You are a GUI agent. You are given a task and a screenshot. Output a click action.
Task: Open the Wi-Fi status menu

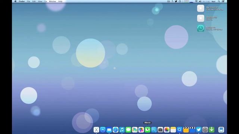click(196, 1)
